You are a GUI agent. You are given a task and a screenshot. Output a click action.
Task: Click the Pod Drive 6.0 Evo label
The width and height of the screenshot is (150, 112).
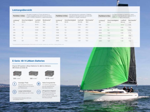pos(104,16)
